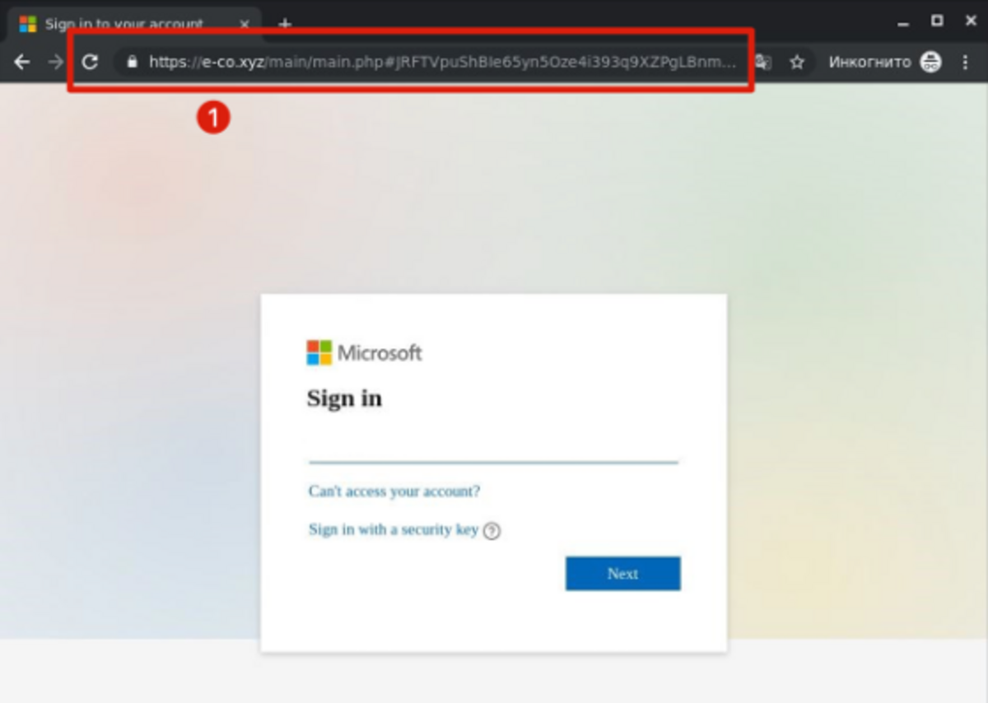988x703 pixels.
Task: Click the Microsoft logo on the sign-in card
Action: 364,353
